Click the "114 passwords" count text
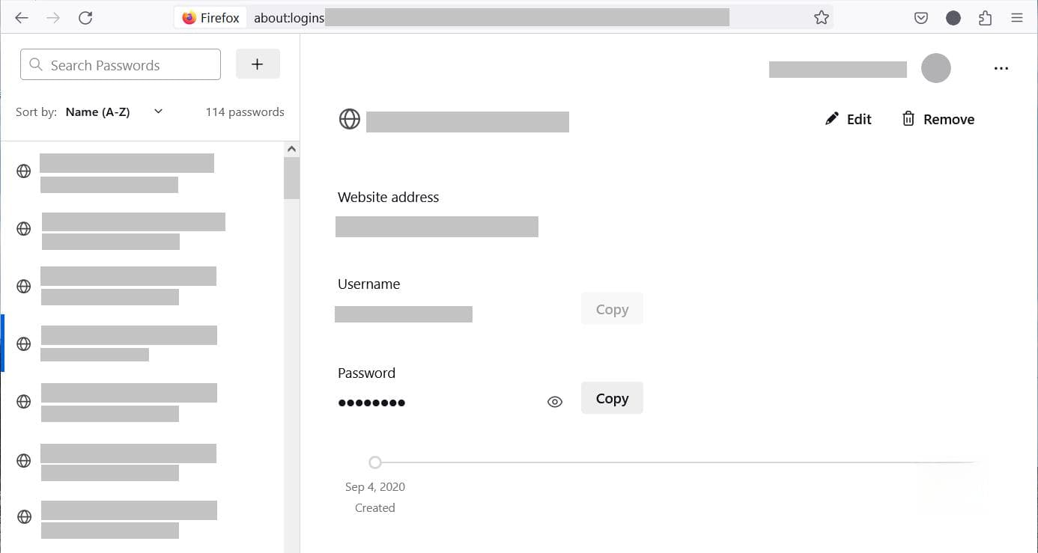The image size is (1038, 553). pos(245,111)
